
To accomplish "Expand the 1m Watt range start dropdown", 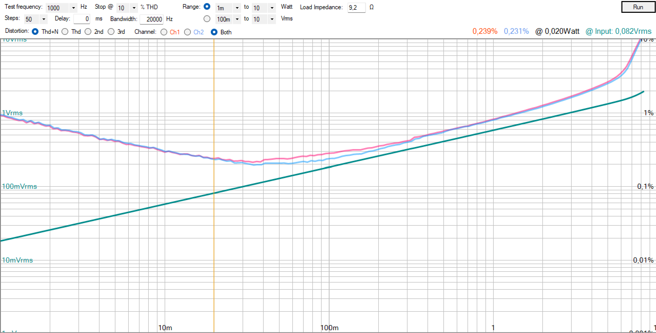I will click(237, 8).
